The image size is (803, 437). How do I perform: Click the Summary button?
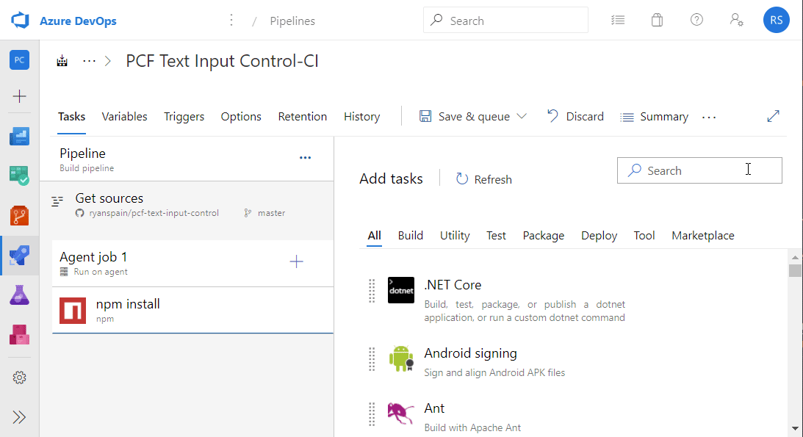(655, 117)
